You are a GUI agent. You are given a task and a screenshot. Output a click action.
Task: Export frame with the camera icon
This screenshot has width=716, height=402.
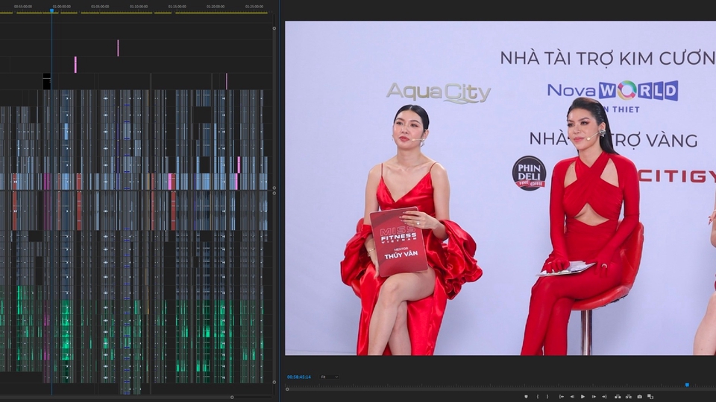click(639, 396)
